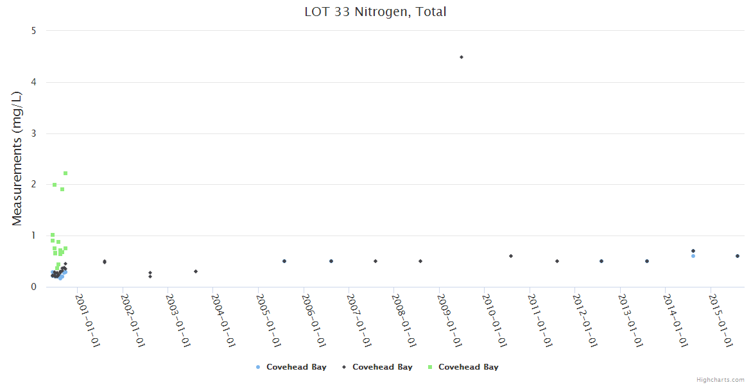Click the outlier data point near 4.5 mg/L
751x385 pixels.
[462, 57]
